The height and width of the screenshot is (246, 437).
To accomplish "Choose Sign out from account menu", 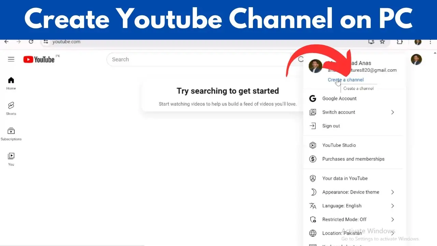I will (x=353, y=126).
